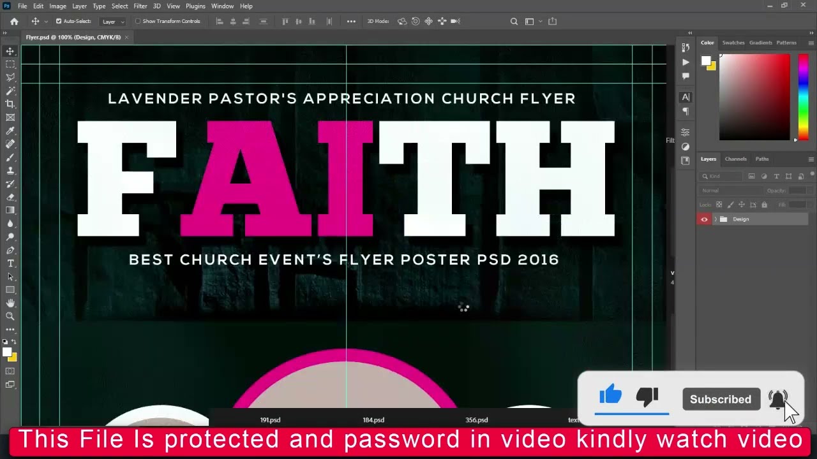Toggle Quick Mask mode in toolbox

(x=10, y=371)
